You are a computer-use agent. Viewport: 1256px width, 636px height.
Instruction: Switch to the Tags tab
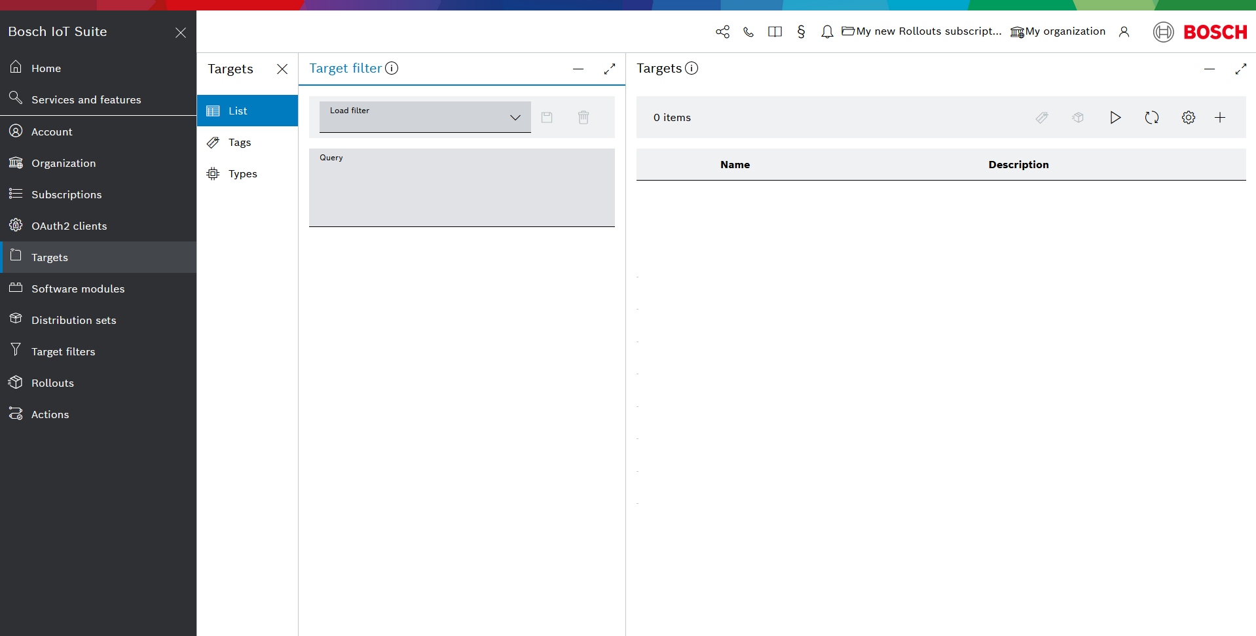pos(240,143)
